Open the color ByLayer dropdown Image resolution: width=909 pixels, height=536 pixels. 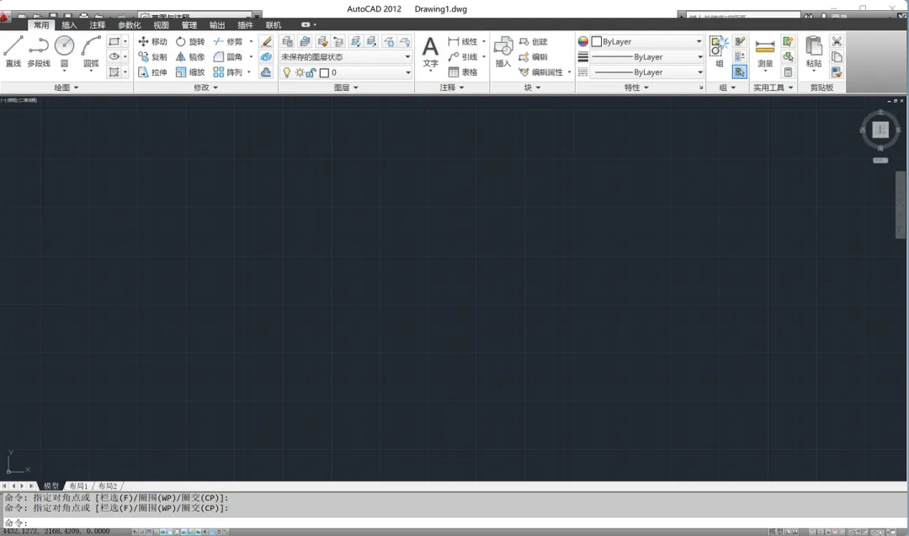tap(646, 42)
